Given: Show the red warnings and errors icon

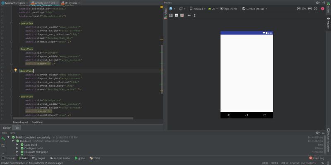Looking at the screenshot, I should coord(323,9).
